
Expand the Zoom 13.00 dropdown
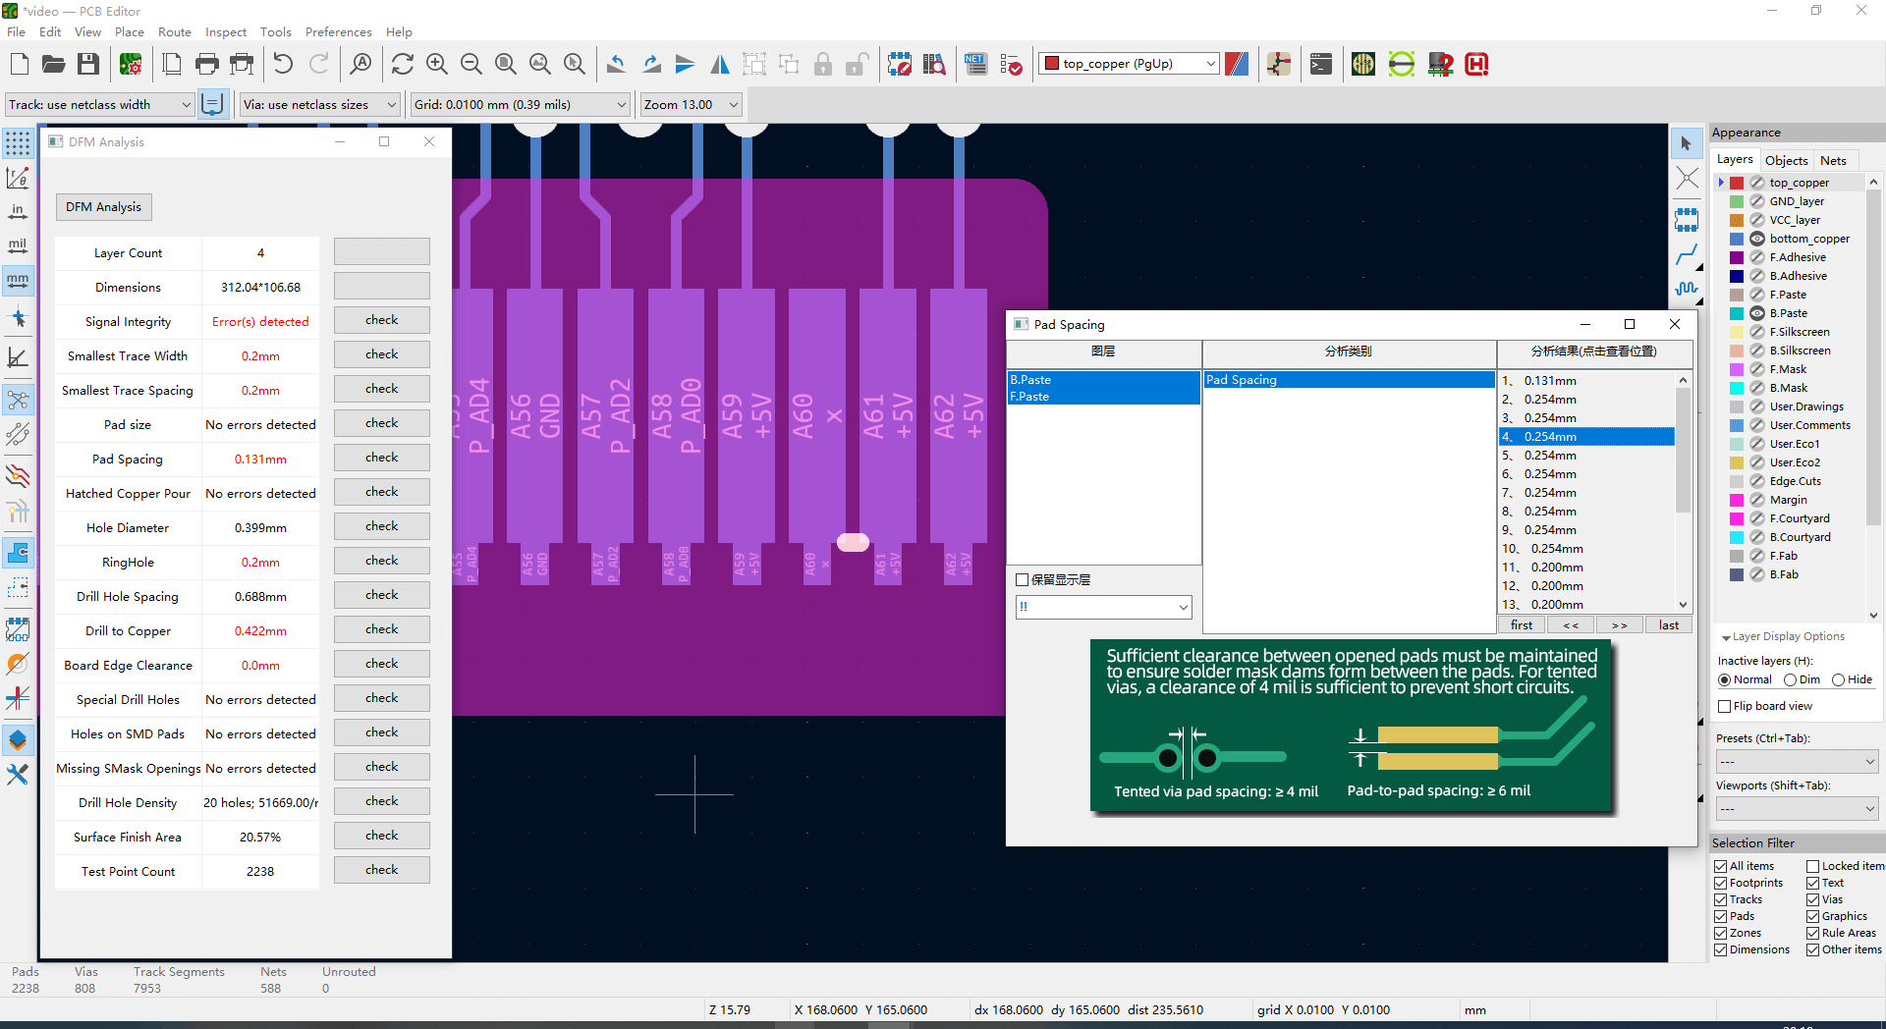[x=733, y=105]
